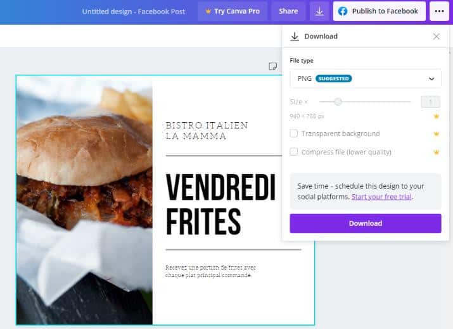
Task: Click the crown icon next to pixel dimensions
Action: pyautogui.click(x=437, y=116)
